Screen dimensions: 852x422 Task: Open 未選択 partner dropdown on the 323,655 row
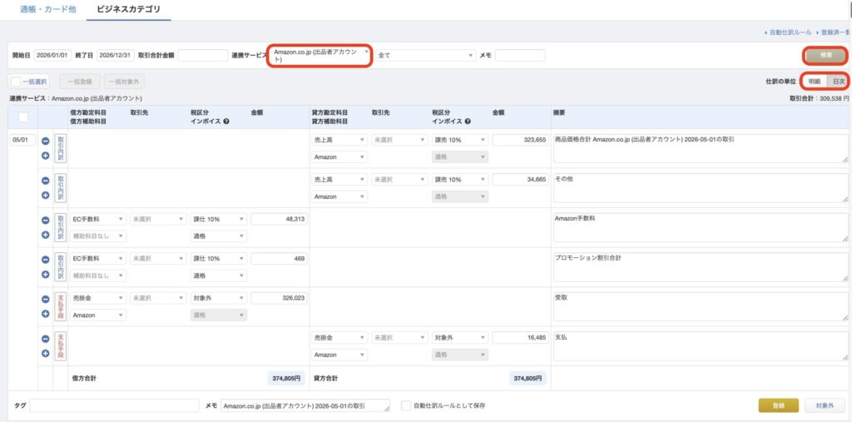point(399,141)
